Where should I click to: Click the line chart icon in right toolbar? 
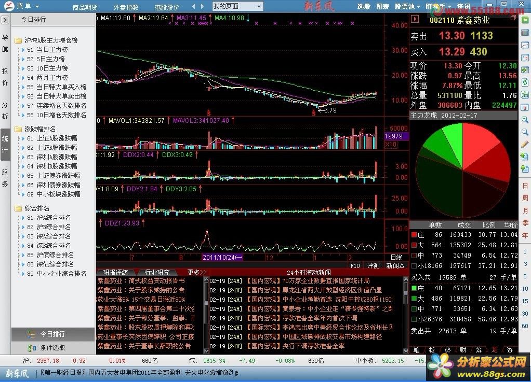pyautogui.click(x=525, y=45)
